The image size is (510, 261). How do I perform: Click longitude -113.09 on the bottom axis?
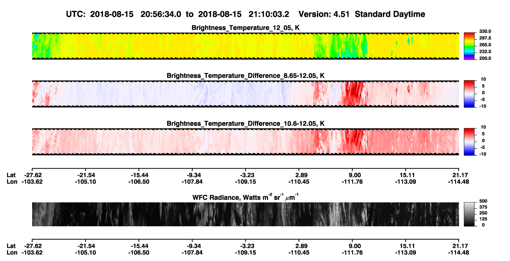tap(406, 252)
